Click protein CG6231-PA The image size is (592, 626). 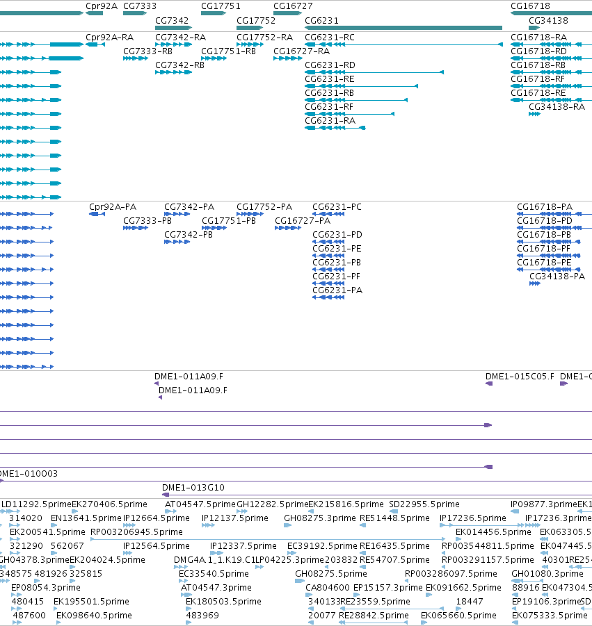click(337, 290)
